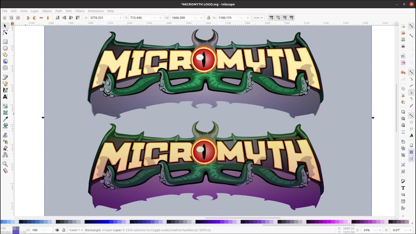Screen dimensions: 416x234
Task: Flip selection horizontally
Action: [x=41, y=18]
